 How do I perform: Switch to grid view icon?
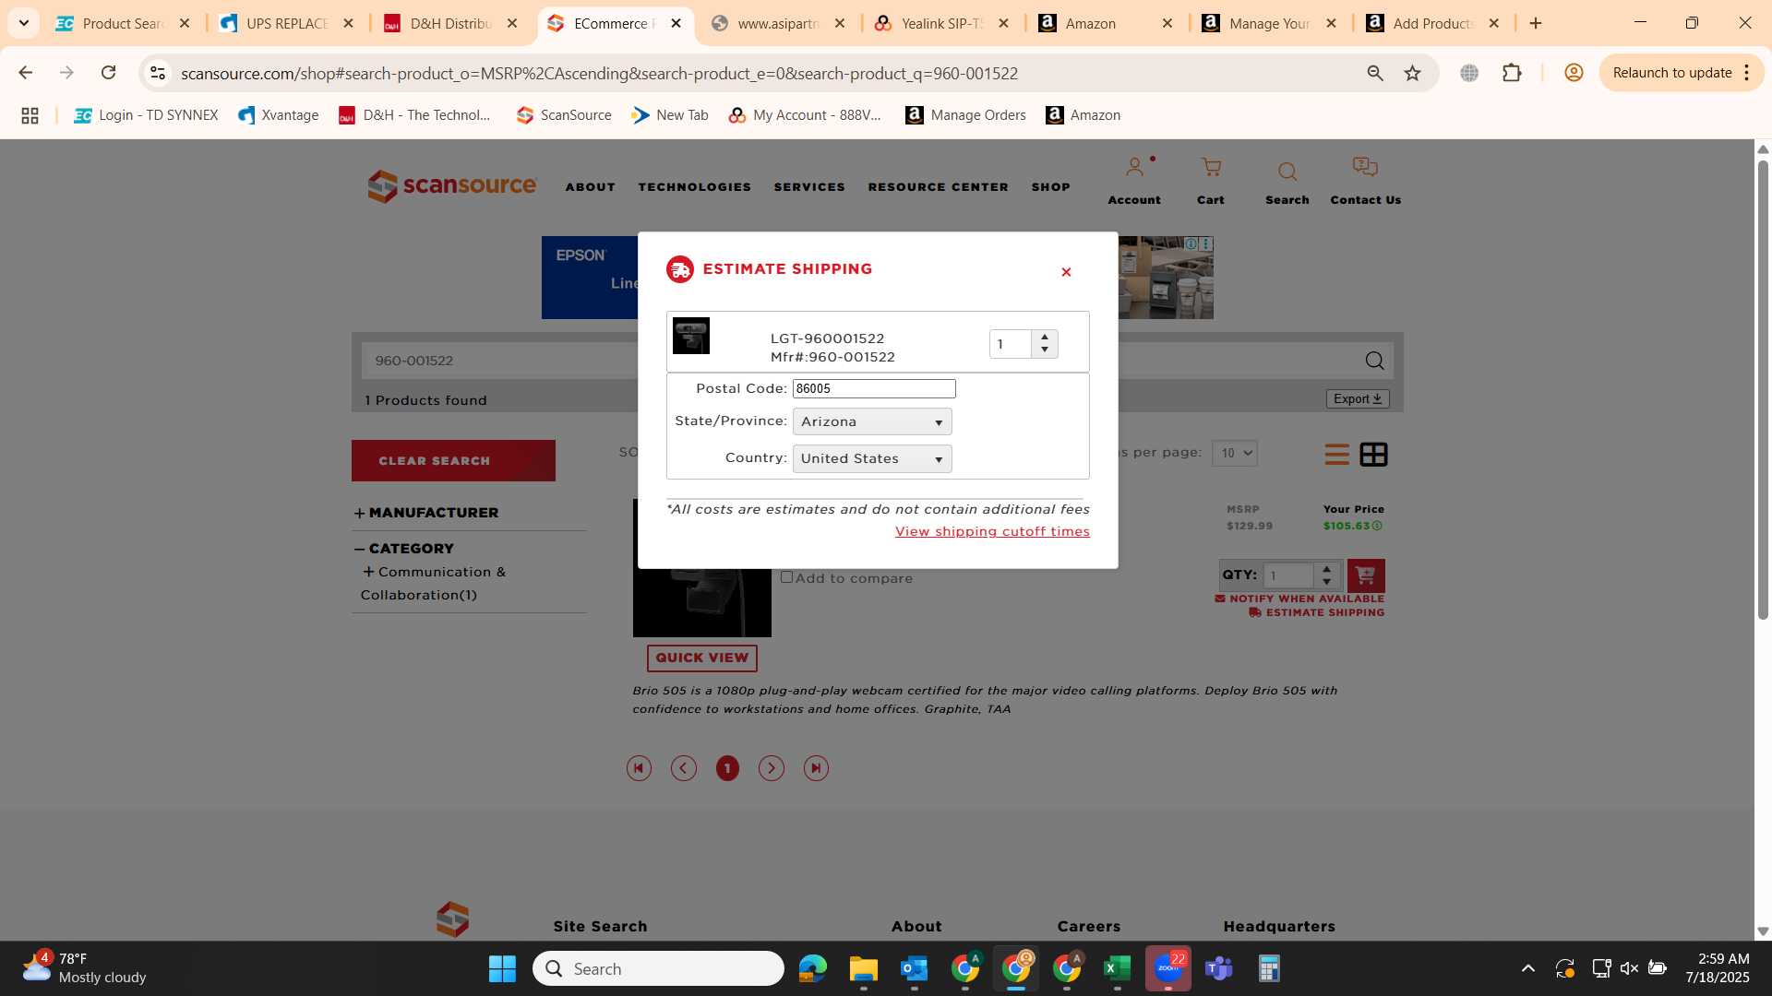pyautogui.click(x=1373, y=455)
